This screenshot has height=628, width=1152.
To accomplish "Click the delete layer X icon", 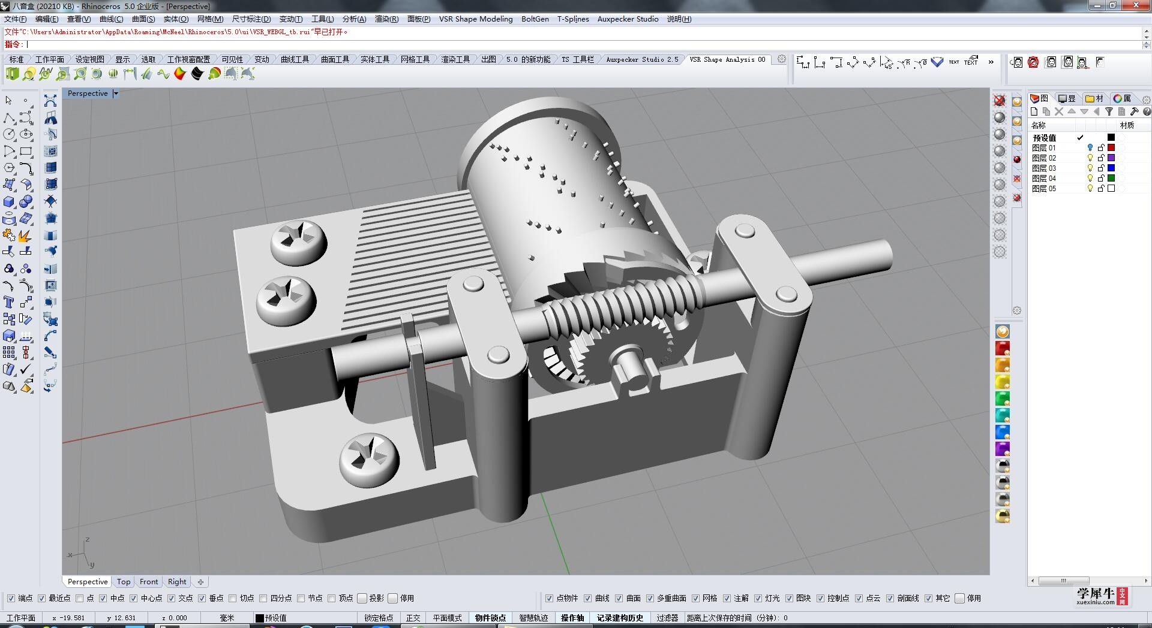I will (x=1059, y=111).
